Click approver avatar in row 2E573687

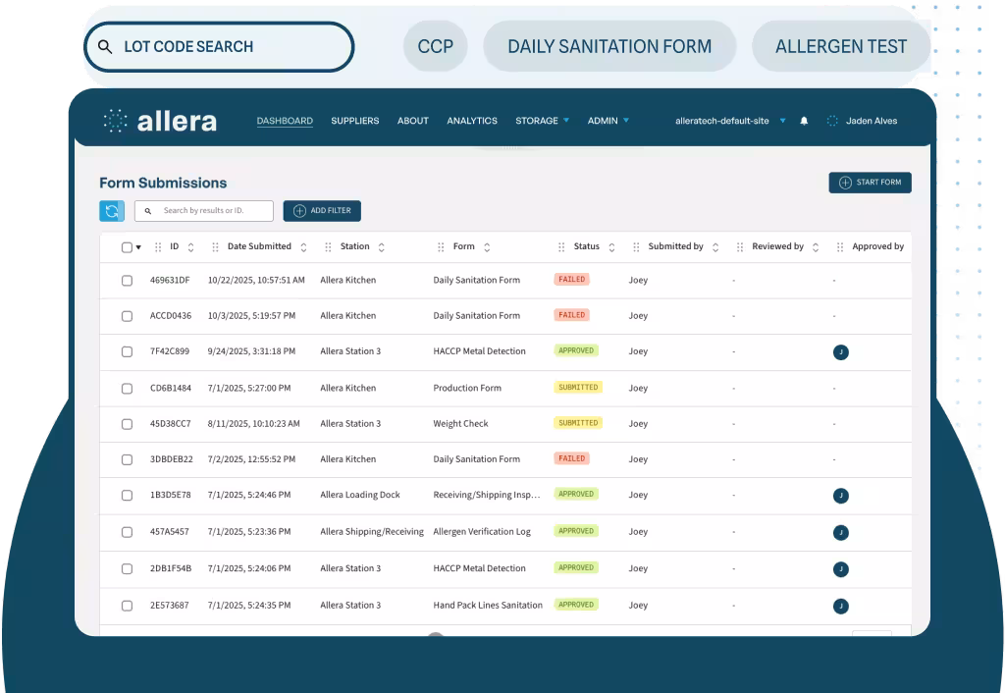[x=841, y=607]
